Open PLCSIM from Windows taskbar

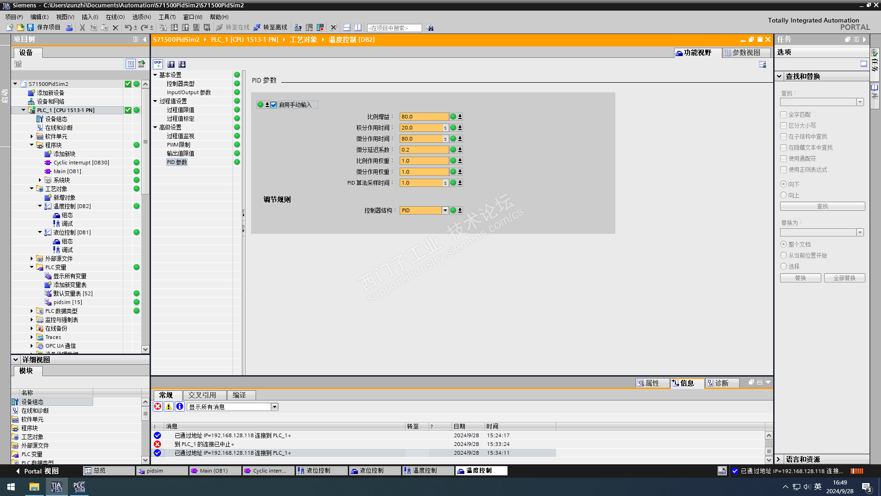pyautogui.click(x=79, y=487)
